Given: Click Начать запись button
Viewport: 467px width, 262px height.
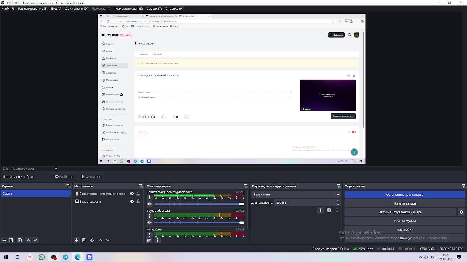Looking at the screenshot, I should click(x=405, y=203).
